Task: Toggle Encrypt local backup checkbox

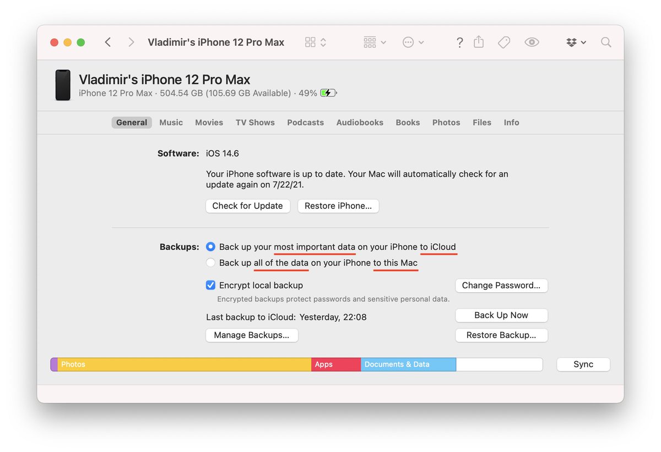Action: pos(210,286)
